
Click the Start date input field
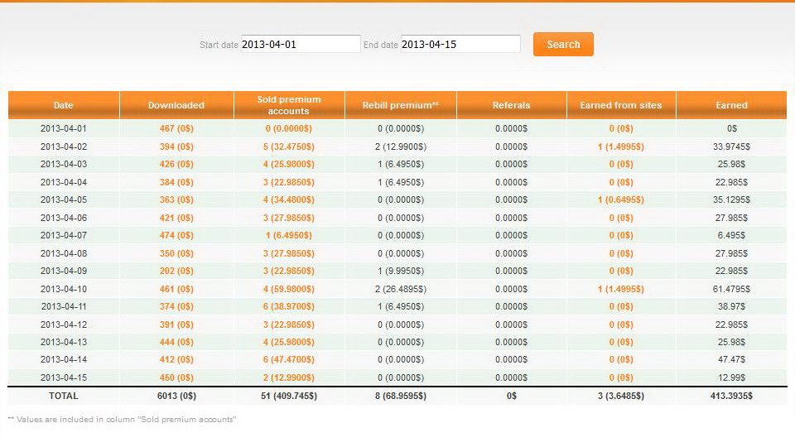click(x=301, y=44)
